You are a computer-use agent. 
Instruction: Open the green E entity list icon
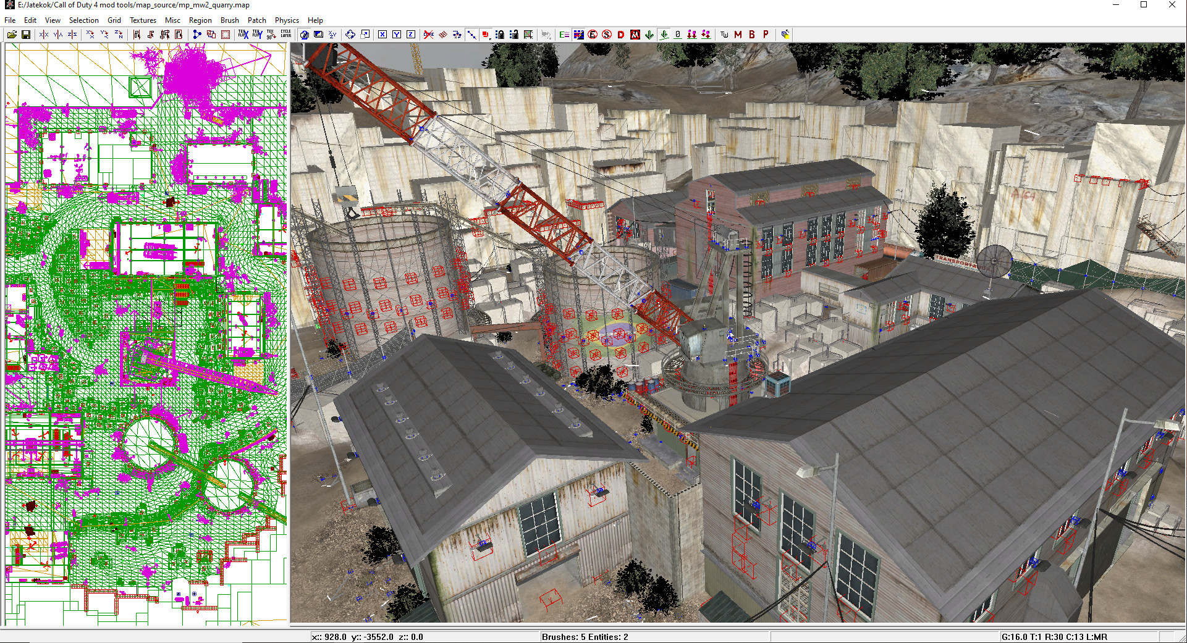[x=564, y=35]
